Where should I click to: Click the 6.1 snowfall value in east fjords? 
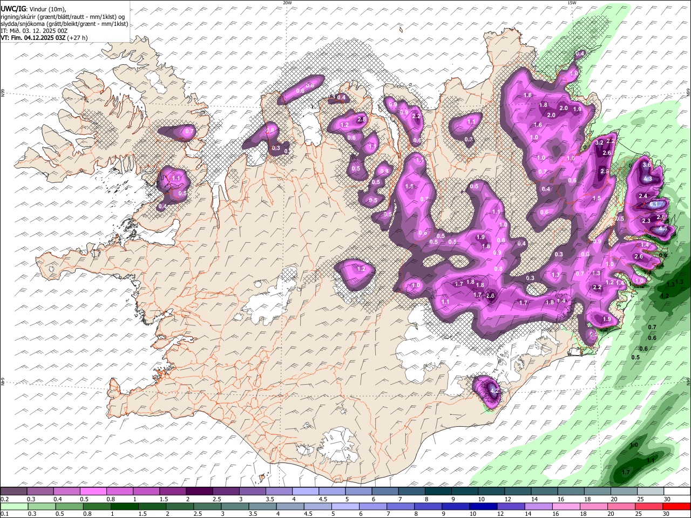coord(654,205)
